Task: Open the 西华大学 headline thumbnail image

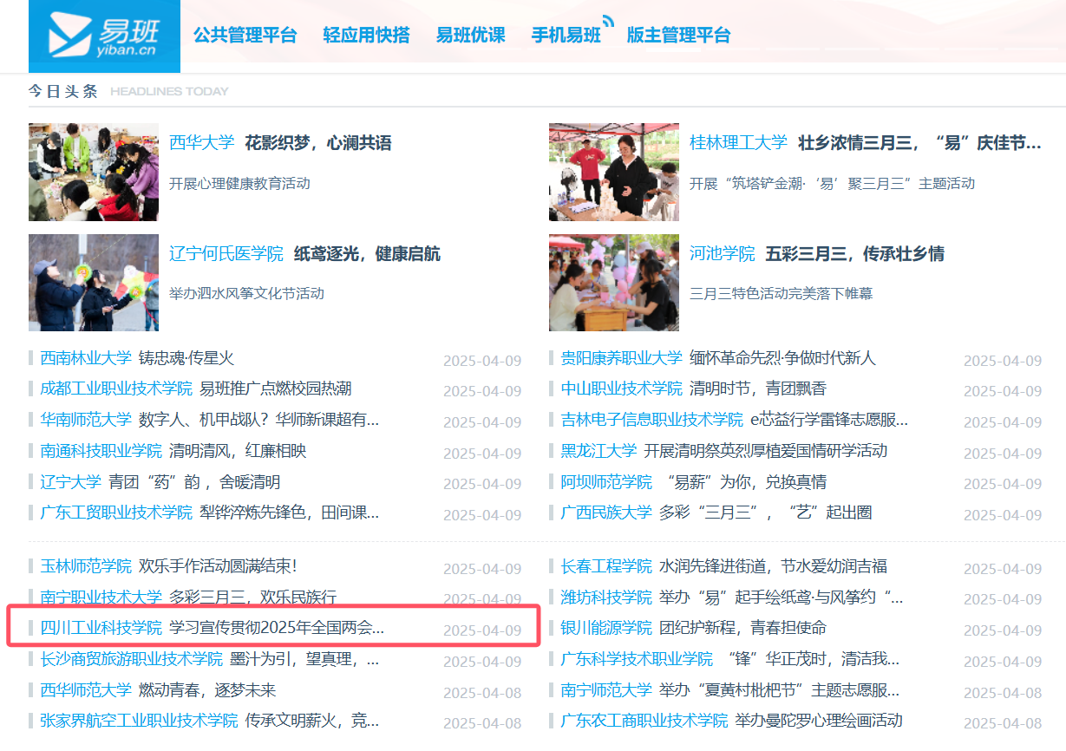Action: [94, 172]
